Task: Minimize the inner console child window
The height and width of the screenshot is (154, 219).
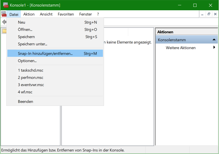Action: (x=203, y=14)
